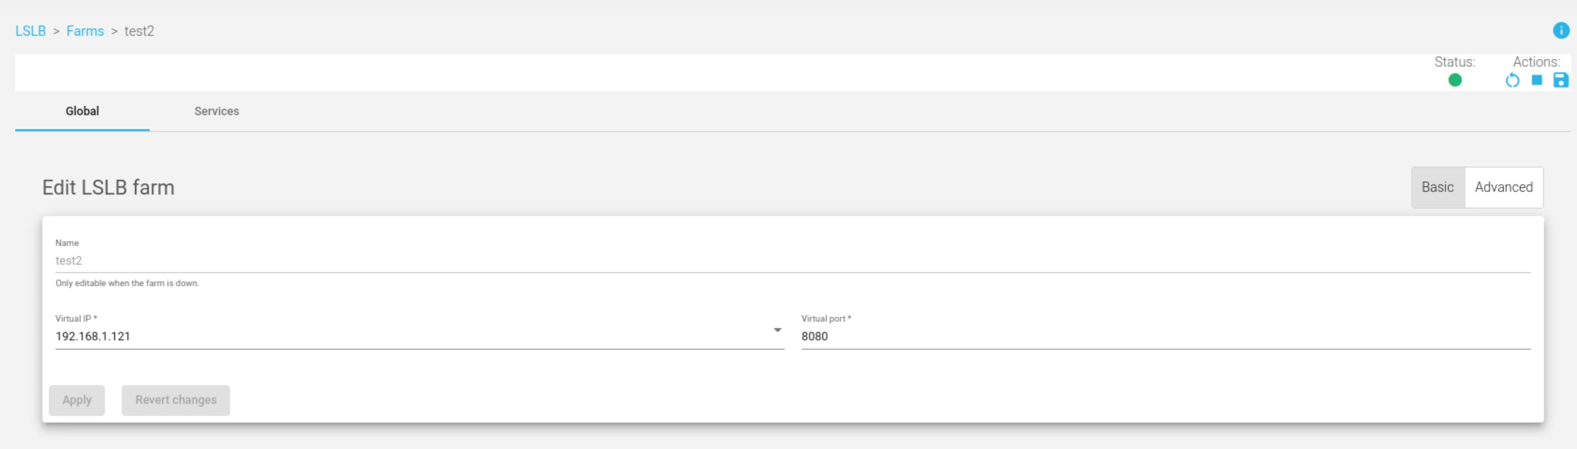Stop the farm using the square icon

(1537, 80)
